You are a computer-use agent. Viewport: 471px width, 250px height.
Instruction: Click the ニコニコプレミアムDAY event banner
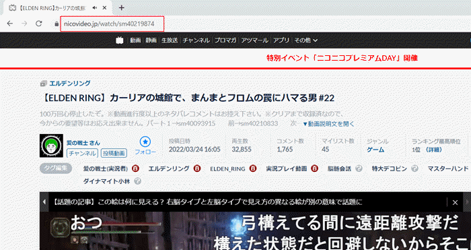click(342, 58)
